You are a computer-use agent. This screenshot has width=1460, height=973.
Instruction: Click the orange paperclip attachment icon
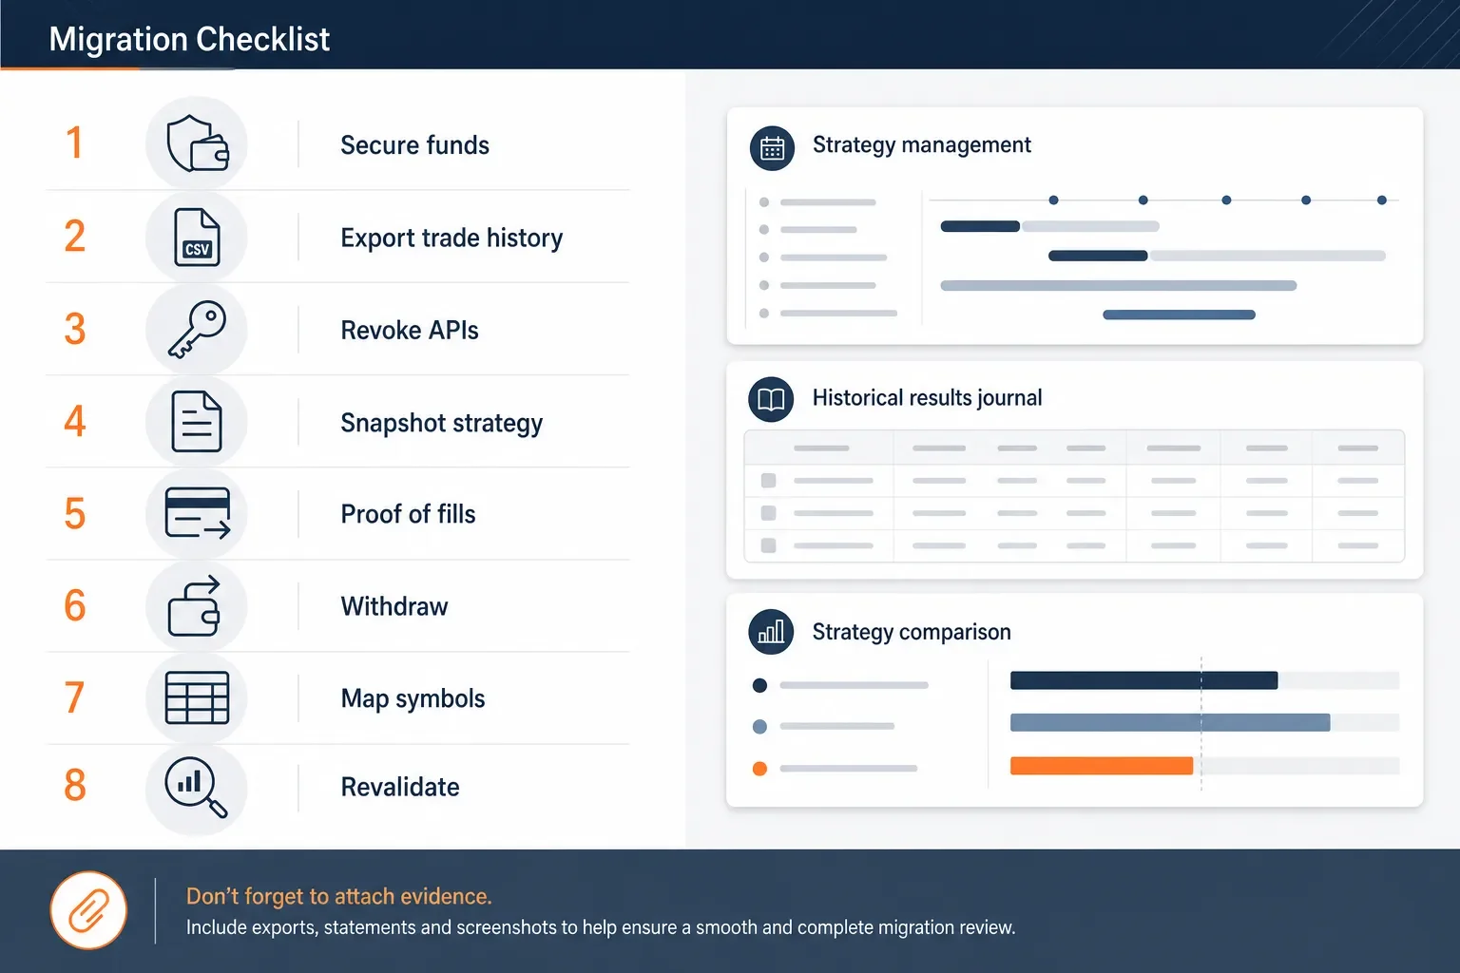pos(88,910)
